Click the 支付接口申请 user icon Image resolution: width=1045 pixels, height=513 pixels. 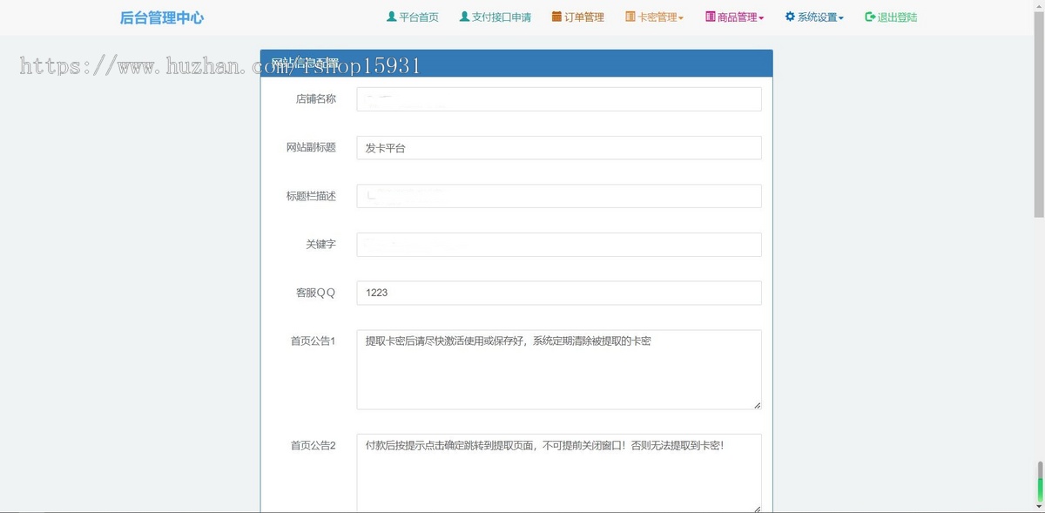coord(464,17)
